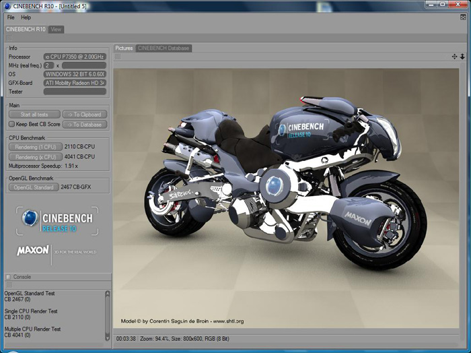Click Start all tests button
The width and height of the screenshot is (471, 353).
tap(34, 115)
